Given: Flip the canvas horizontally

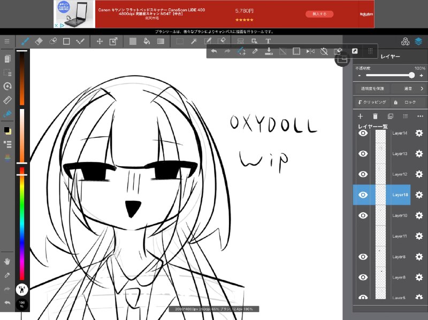Looking at the screenshot, I should 310,51.
